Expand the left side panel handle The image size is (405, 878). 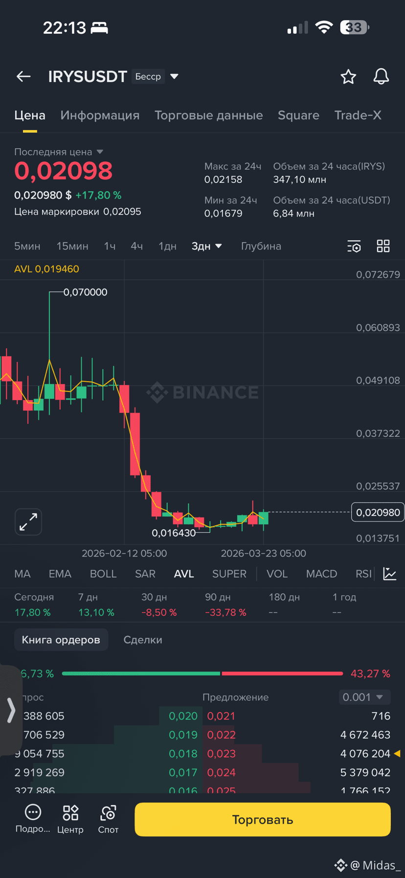pyautogui.click(x=10, y=710)
